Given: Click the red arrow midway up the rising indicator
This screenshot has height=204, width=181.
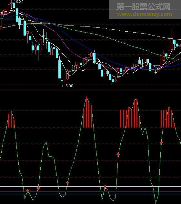Looking at the screenshot, I should 118,154.
